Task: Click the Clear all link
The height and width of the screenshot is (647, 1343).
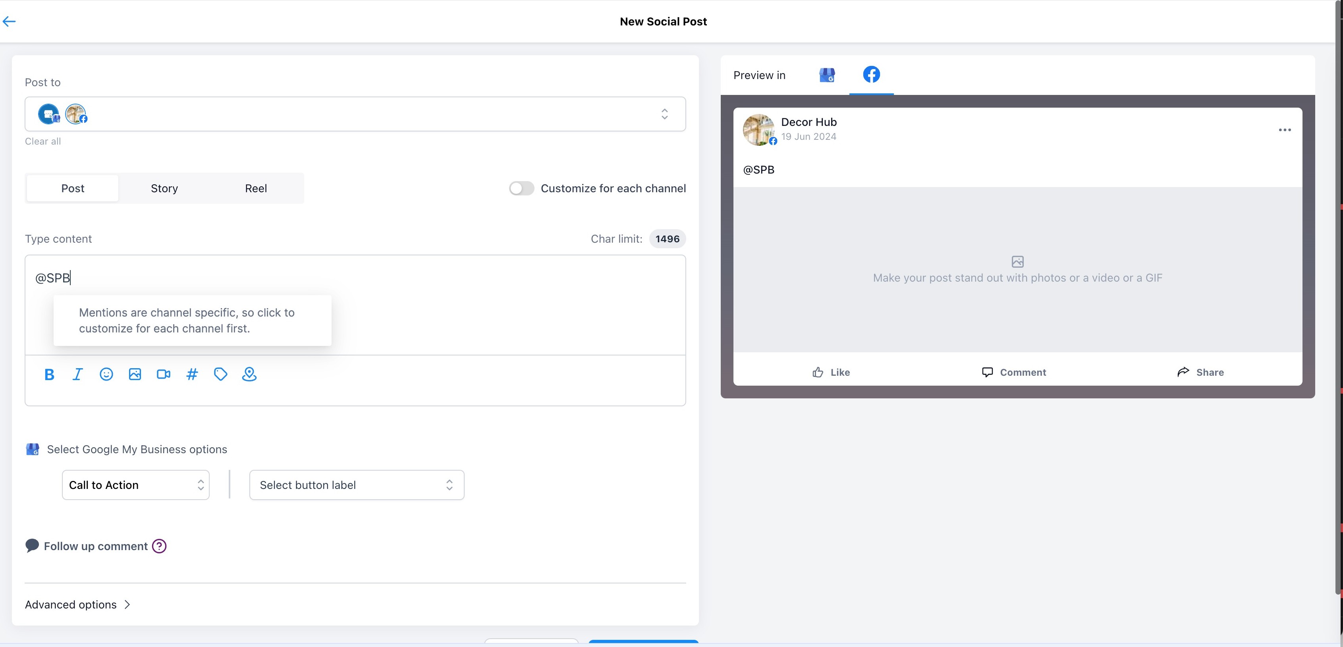Action: point(43,141)
